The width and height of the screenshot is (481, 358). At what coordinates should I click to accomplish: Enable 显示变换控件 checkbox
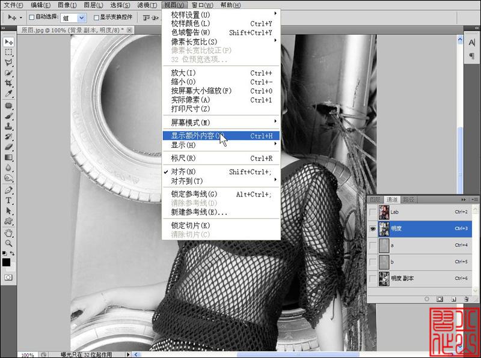click(96, 18)
